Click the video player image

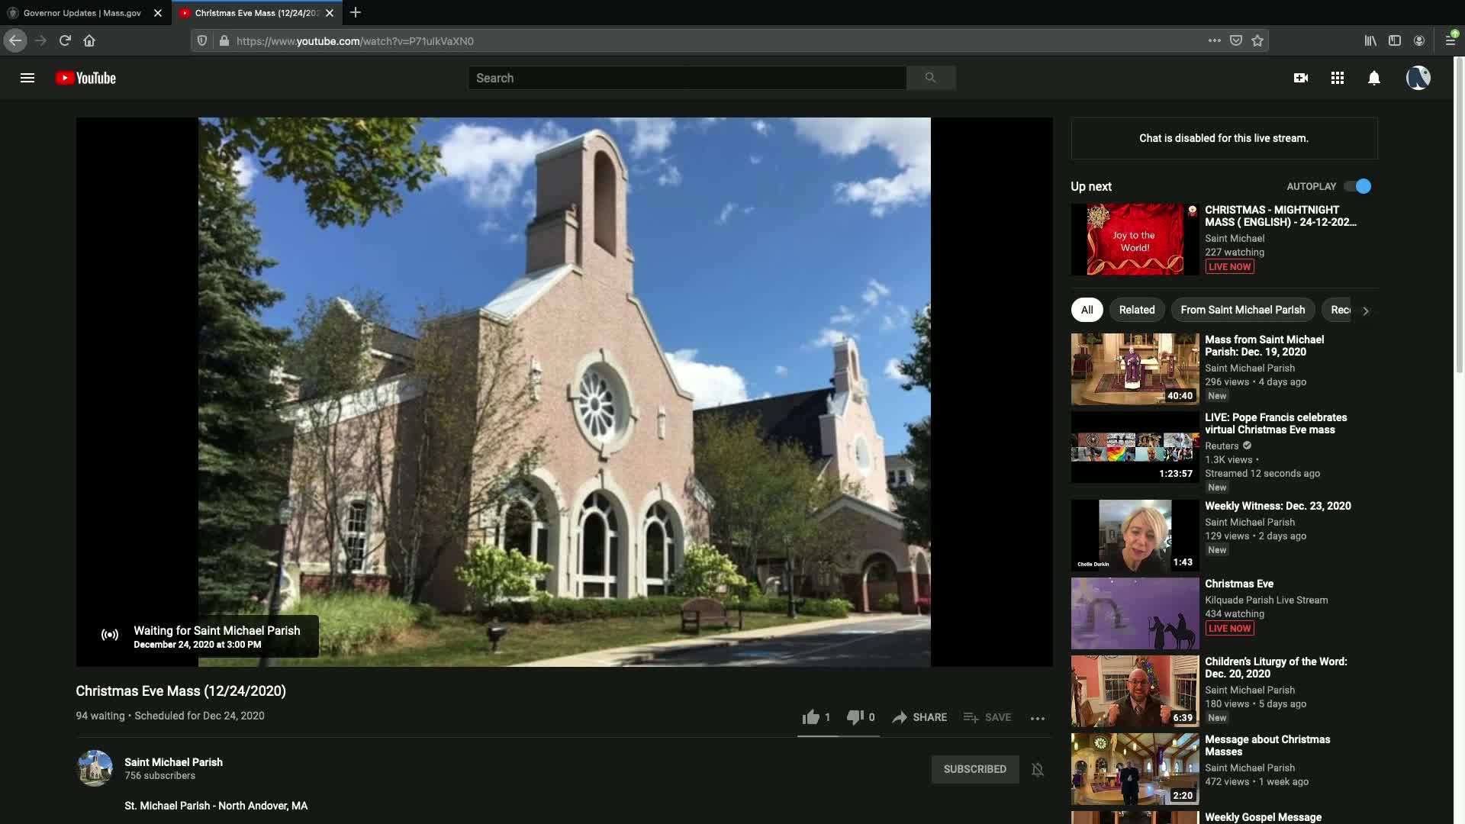565,392
